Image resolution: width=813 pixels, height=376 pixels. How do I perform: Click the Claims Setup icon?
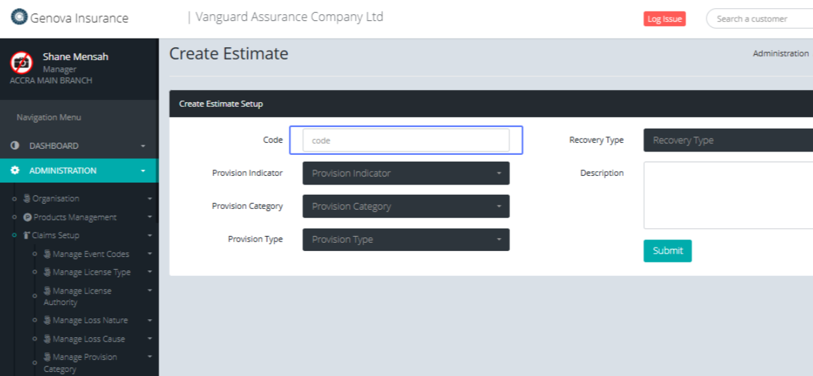coord(27,236)
